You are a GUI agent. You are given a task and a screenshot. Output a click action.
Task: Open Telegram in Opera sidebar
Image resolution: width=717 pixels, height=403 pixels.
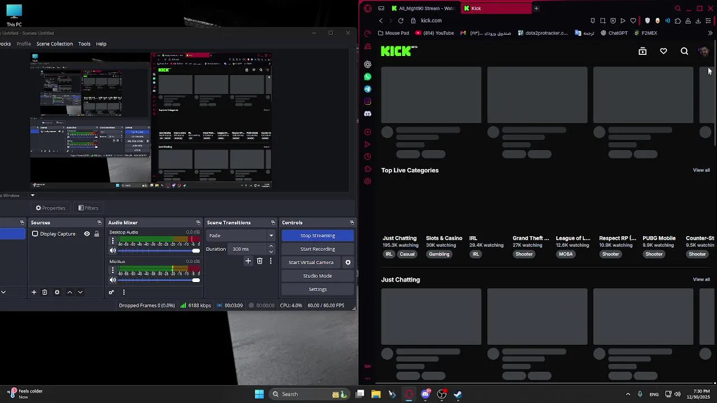[367, 89]
